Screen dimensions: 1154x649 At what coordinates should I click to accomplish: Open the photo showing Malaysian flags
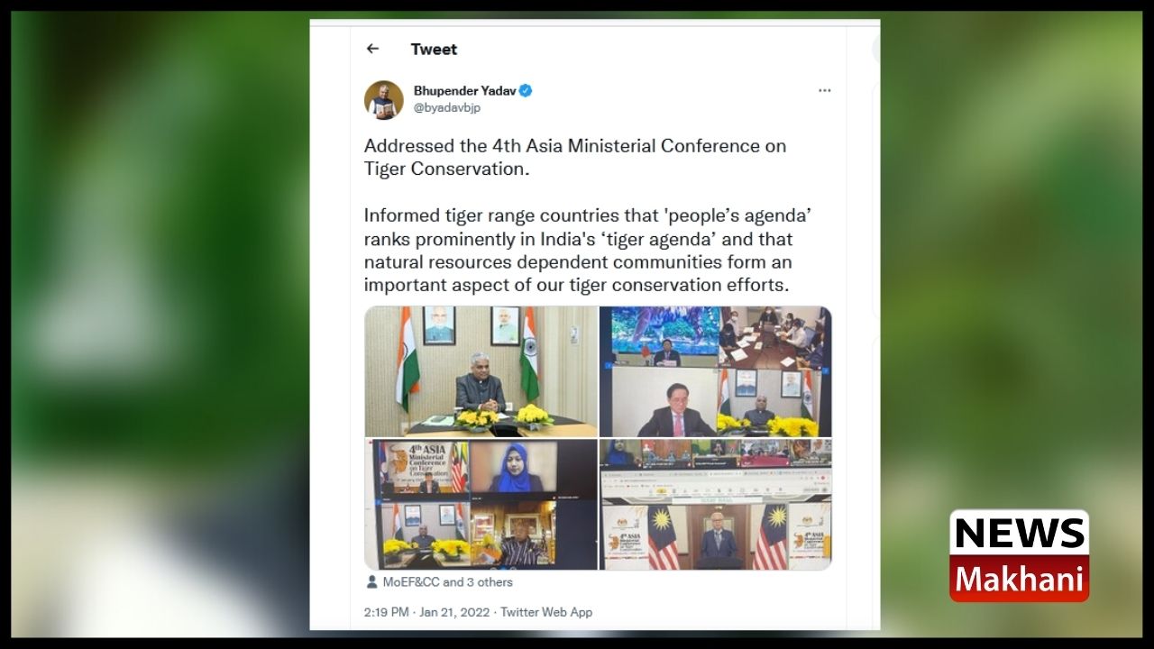(x=716, y=505)
